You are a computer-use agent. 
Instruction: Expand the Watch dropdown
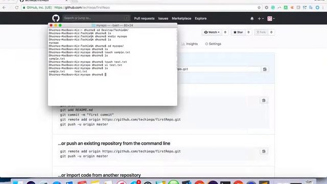coord(212,32)
